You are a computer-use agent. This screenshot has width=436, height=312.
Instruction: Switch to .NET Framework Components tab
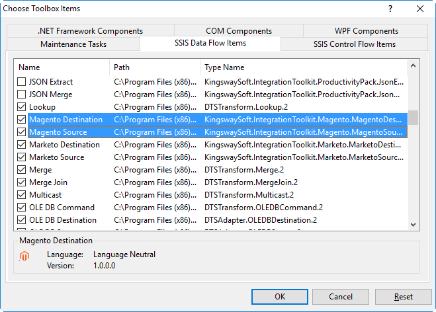tap(91, 31)
